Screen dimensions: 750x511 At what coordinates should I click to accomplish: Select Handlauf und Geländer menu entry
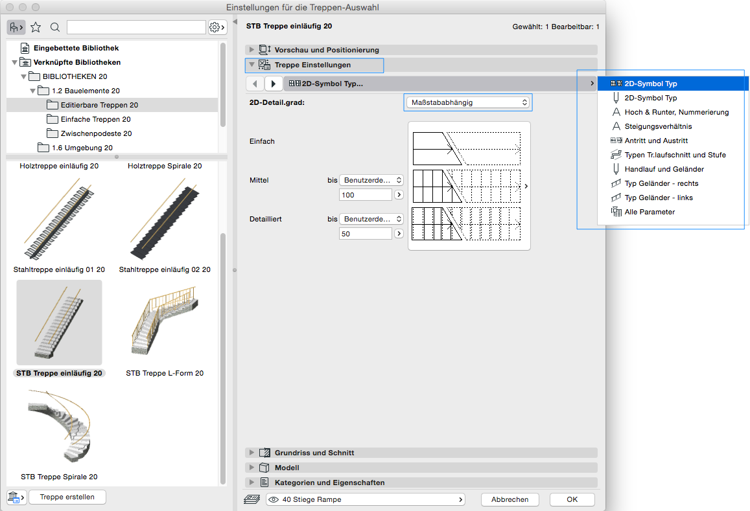(664, 169)
